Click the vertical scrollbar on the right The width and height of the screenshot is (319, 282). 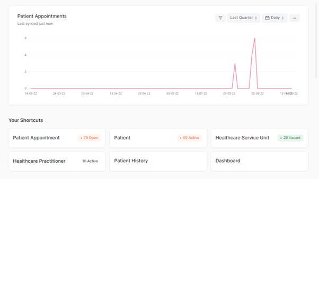(x=316, y=42)
